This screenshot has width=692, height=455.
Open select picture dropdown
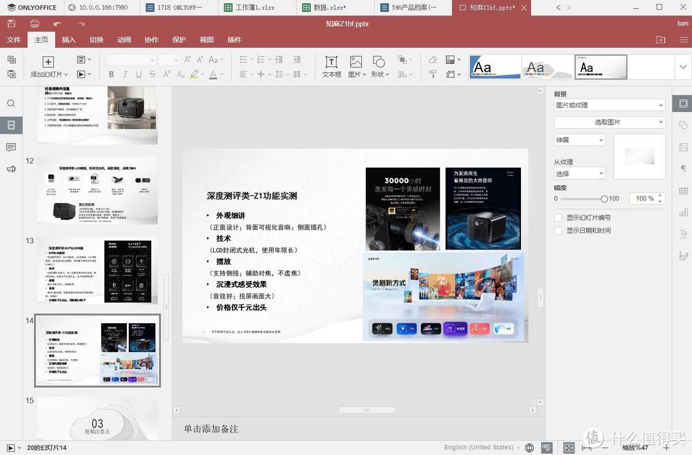609,122
